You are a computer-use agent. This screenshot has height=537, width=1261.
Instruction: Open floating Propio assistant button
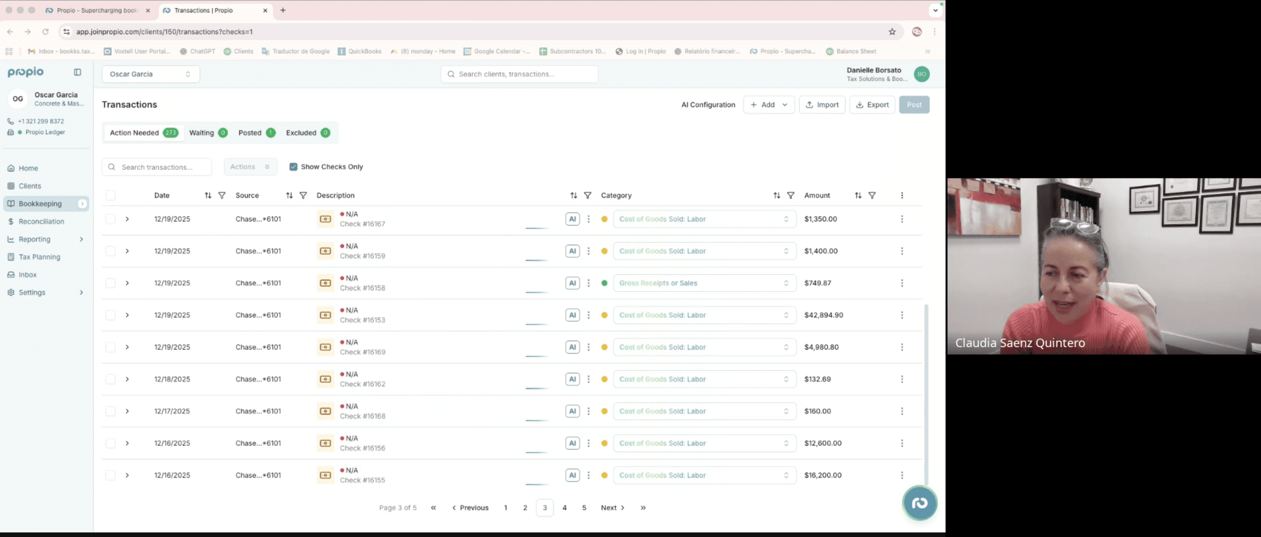[x=919, y=503]
